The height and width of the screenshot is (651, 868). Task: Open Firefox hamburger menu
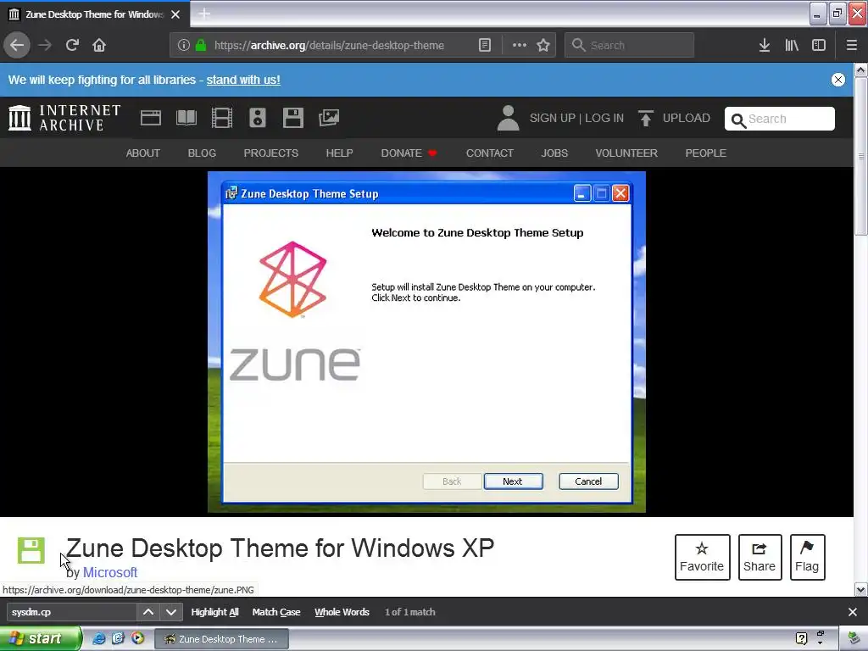tap(851, 45)
